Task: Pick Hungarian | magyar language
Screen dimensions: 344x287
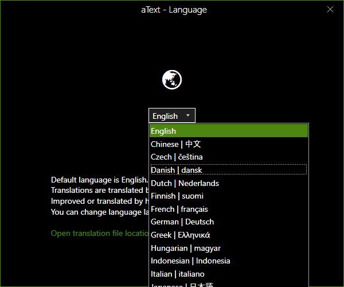Action: coord(229,248)
